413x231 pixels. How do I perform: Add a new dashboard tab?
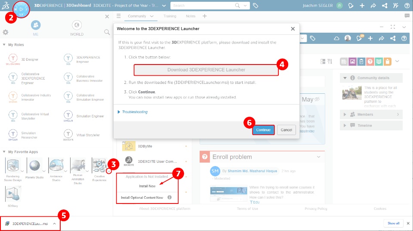[x=205, y=16]
